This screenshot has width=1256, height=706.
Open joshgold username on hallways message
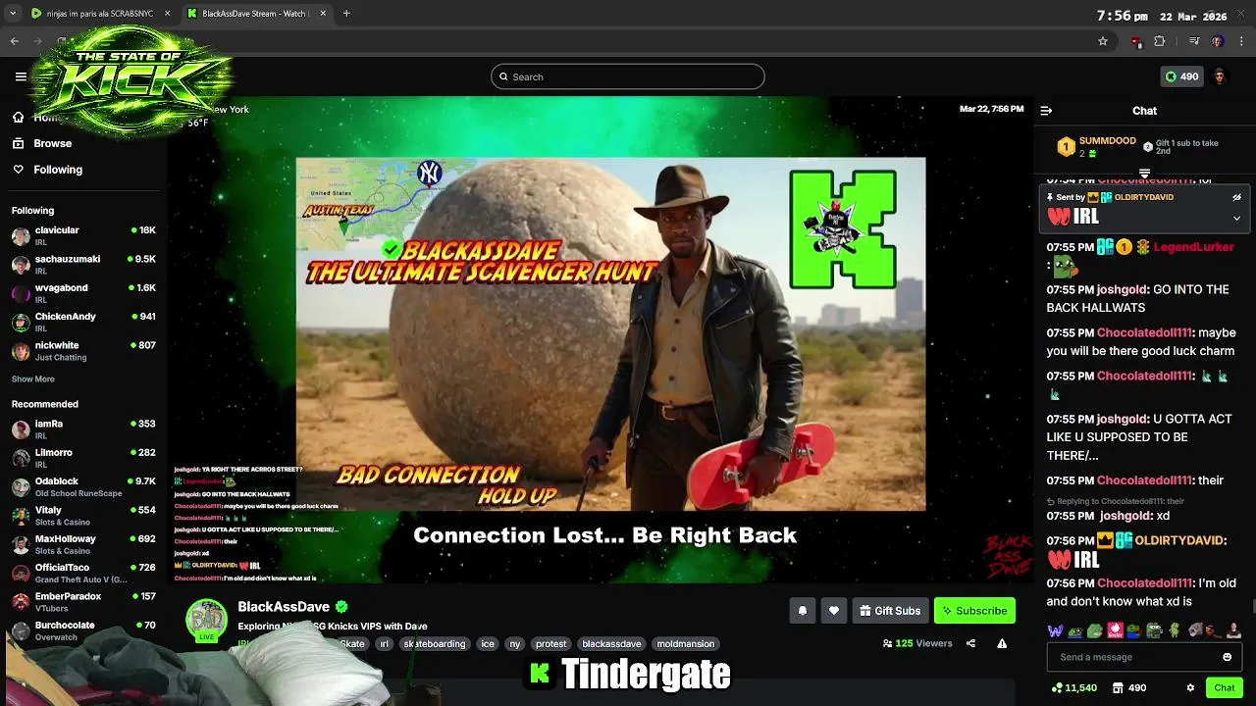click(x=1123, y=289)
